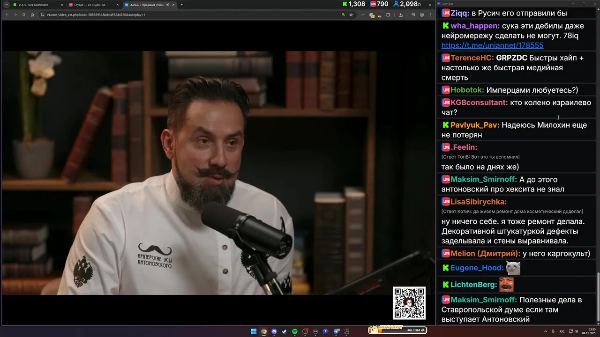Click username LisaSibirychka in chat
Screen dimensions: 600x337
[479, 202]
